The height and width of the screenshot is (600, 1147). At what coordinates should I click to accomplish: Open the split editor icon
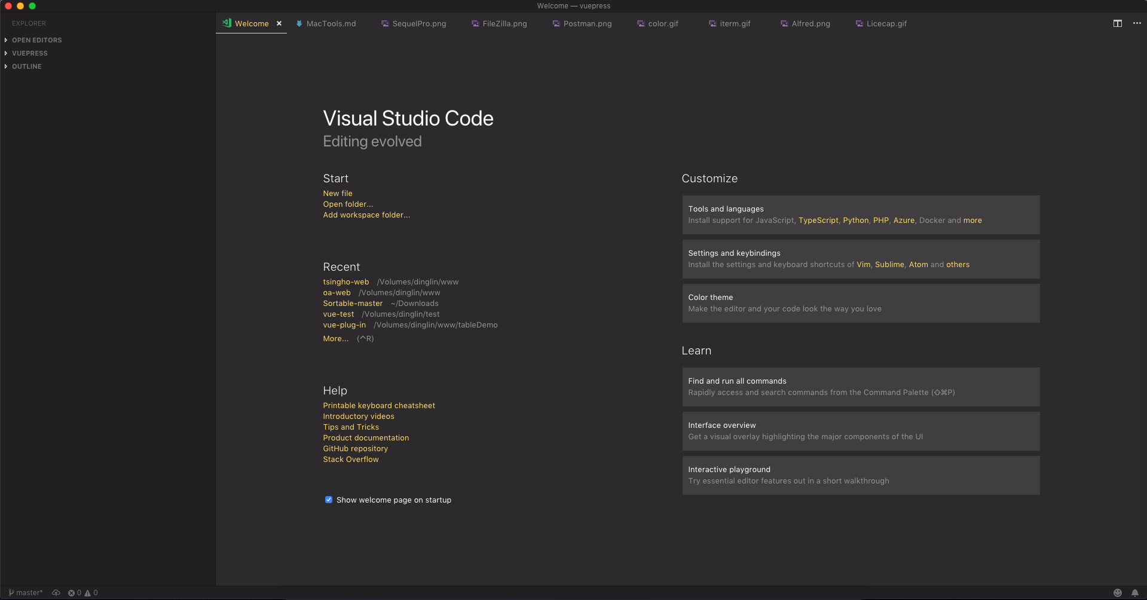click(x=1117, y=23)
